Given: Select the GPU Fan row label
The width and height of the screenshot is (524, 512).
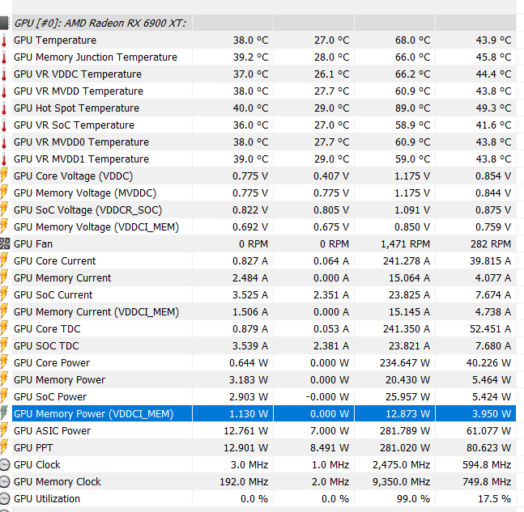Looking at the screenshot, I should pyautogui.click(x=33, y=244).
